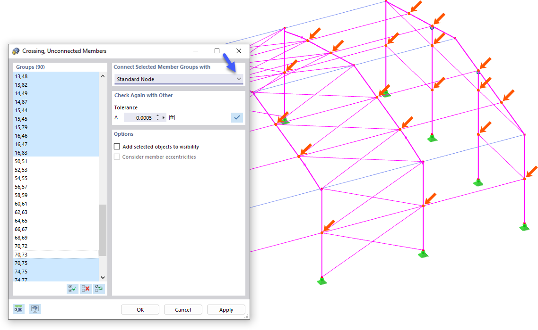The height and width of the screenshot is (330, 538).
Task: Select group entry '70,73' in the list
Action: click(x=38, y=254)
